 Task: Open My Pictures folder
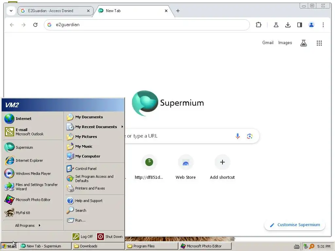[95, 137]
